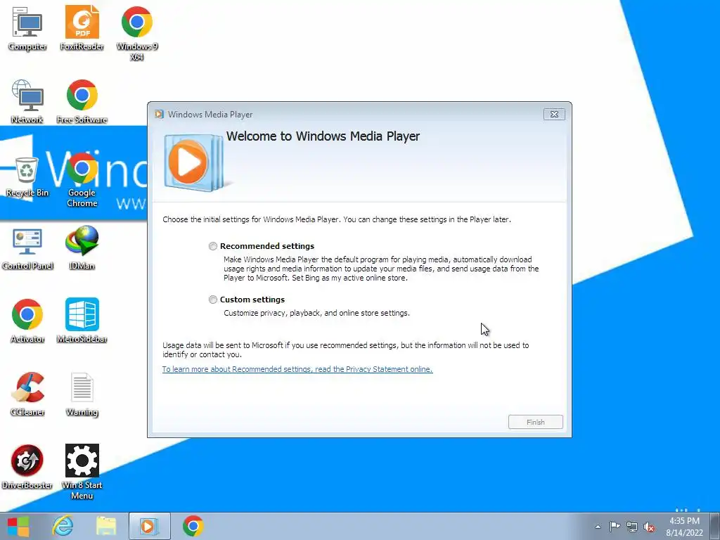This screenshot has height=540, width=720.
Task: Click the Welcome to Windows Media Player heading
Action: (x=323, y=136)
